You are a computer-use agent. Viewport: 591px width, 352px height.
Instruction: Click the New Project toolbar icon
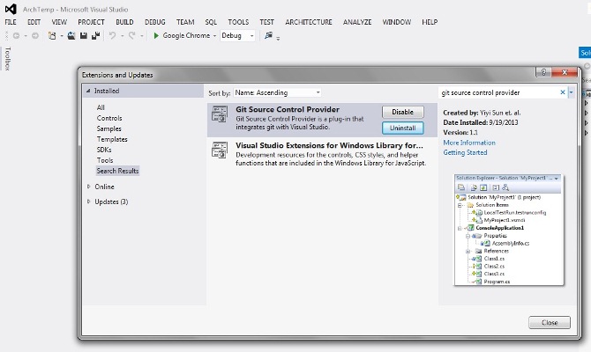coord(52,36)
